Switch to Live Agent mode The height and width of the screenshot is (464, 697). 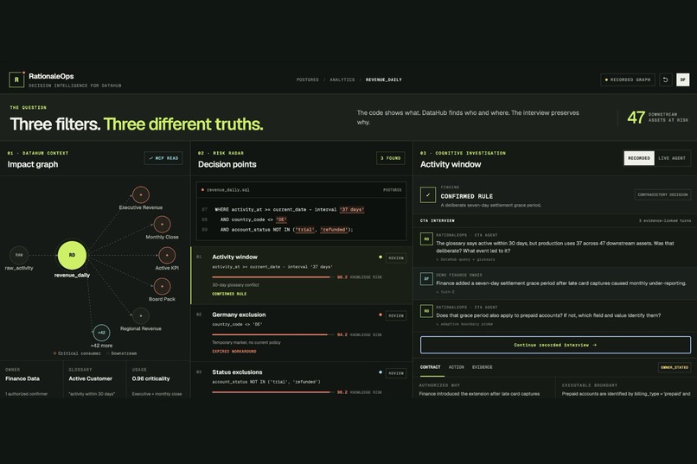click(x=672, y=158)
